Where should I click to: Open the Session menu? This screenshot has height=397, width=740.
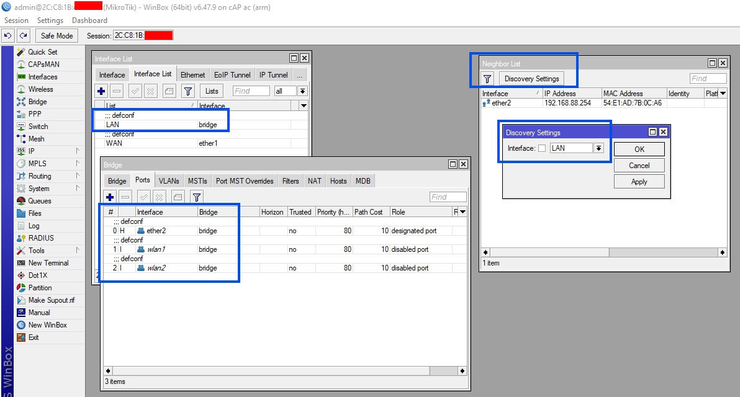(17, 20)
